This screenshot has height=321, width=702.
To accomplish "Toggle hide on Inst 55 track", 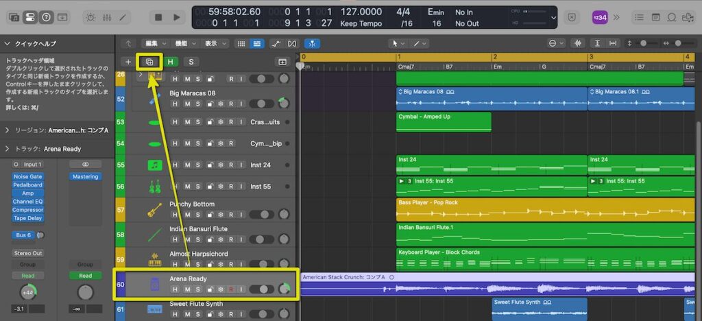I will 175,187.
